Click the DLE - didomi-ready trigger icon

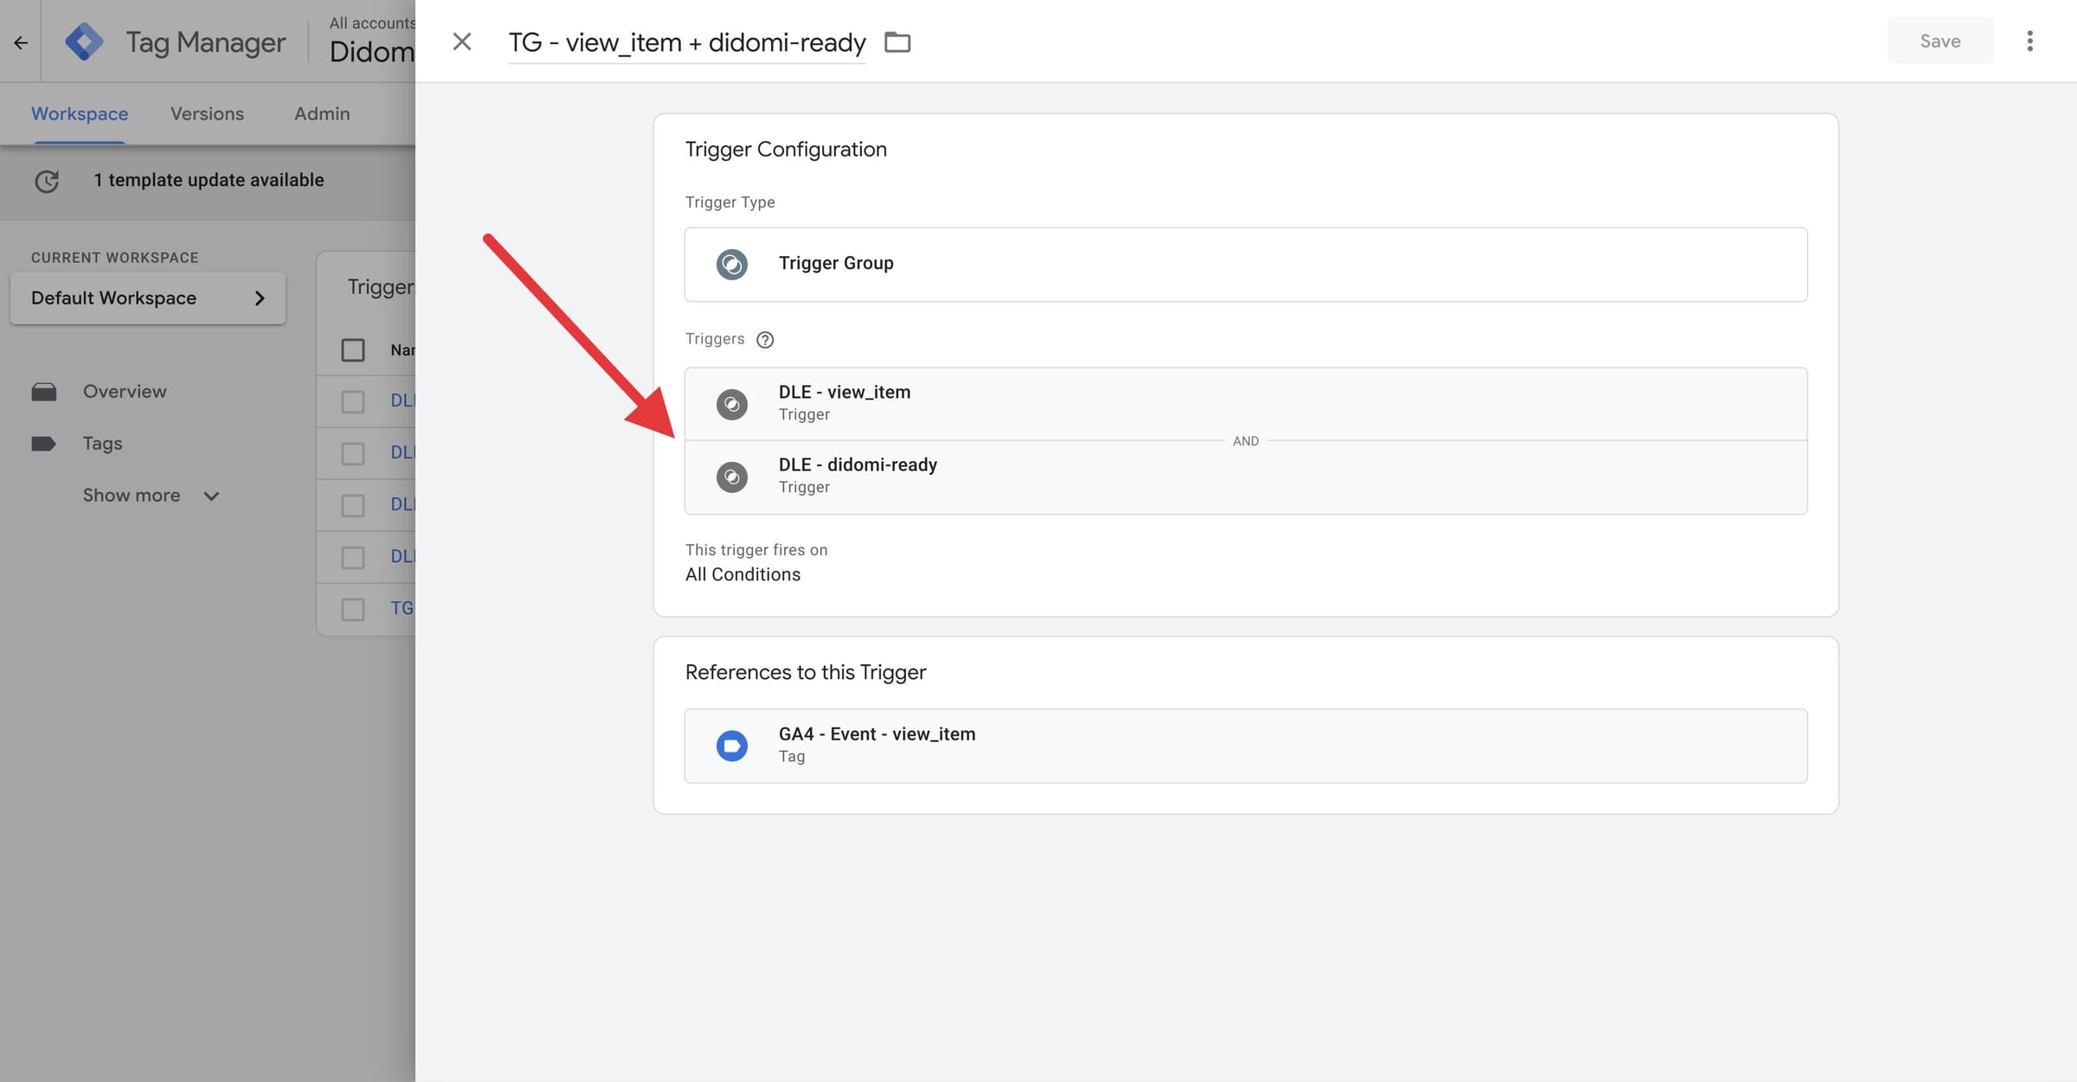[732, 477]
